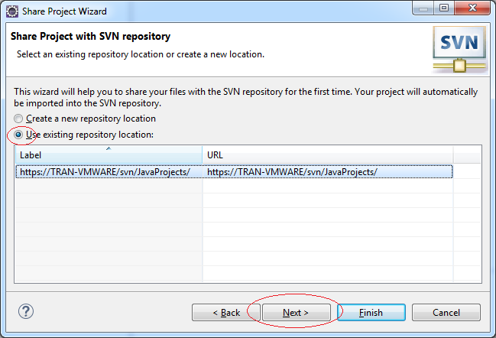Click the help question mark icon
This screenshot has width=496, height=338.
(26, 312)
